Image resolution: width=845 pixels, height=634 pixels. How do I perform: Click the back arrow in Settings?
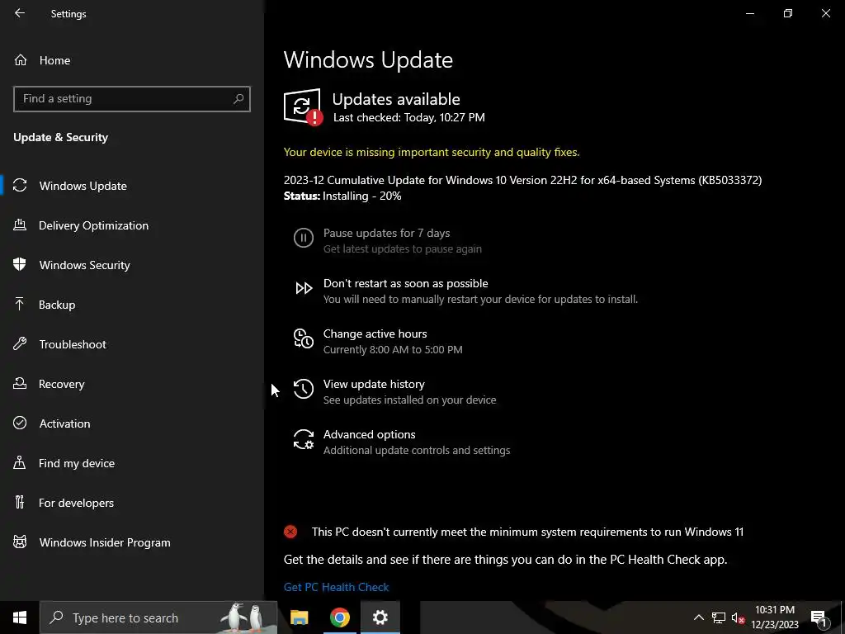tap(20, 13)
